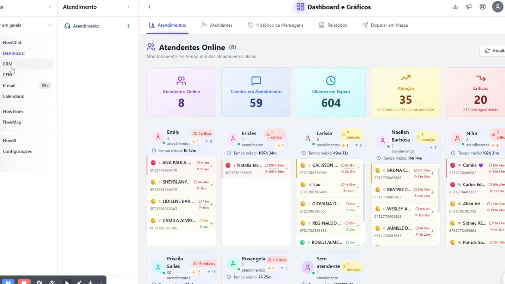Open the Histórico de Mensagens tab

point(275,25)
